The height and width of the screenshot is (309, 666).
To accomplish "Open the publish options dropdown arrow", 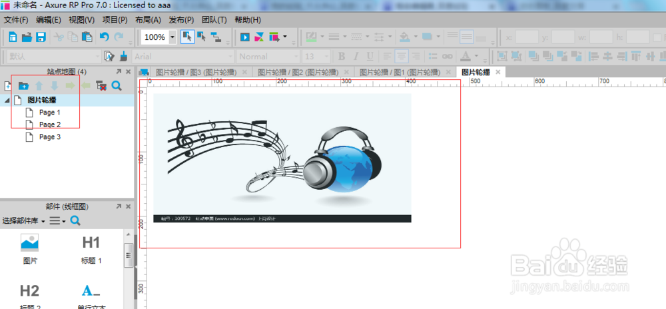I will pyautogui.click(x=284, y=37).
